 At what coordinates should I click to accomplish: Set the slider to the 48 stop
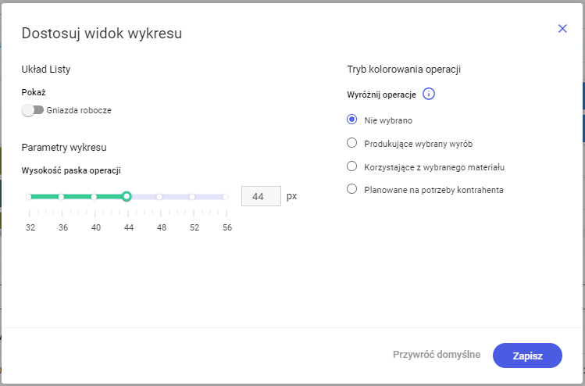pos(159,197)
